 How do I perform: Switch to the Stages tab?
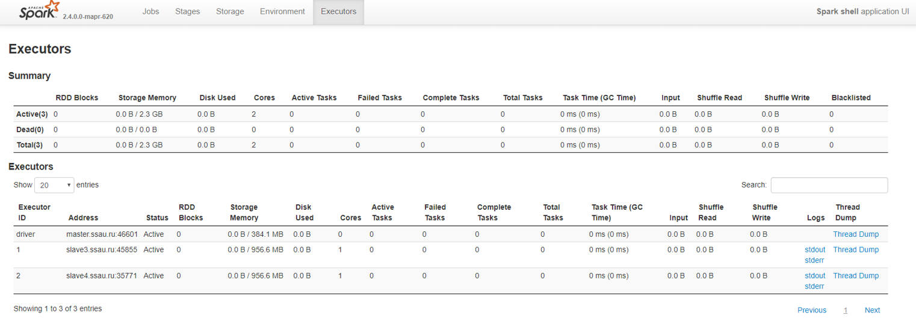point(187,11)
